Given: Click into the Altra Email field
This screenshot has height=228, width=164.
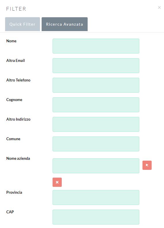Looking at the screenshot, I should click(x=96, y=66).
